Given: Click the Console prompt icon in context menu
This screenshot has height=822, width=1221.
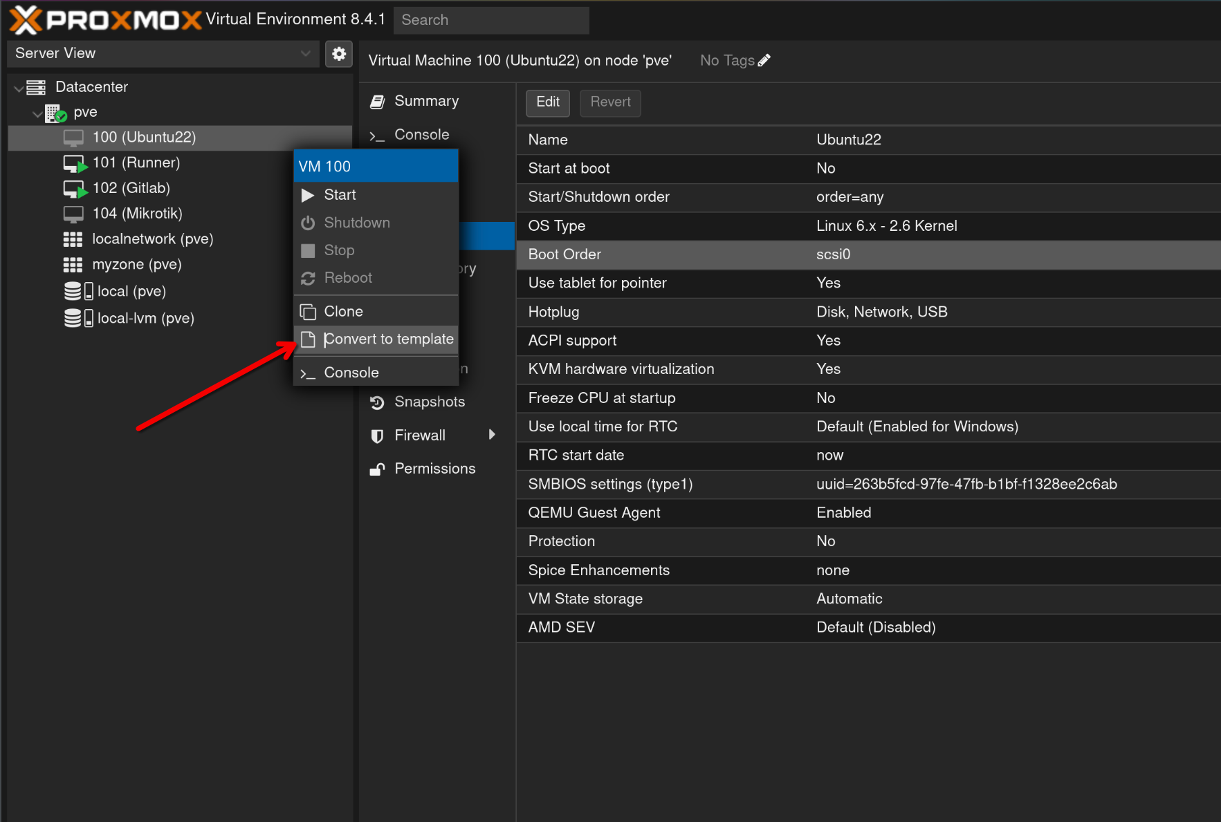Looking at the screenshot, I should coord(308,373).
